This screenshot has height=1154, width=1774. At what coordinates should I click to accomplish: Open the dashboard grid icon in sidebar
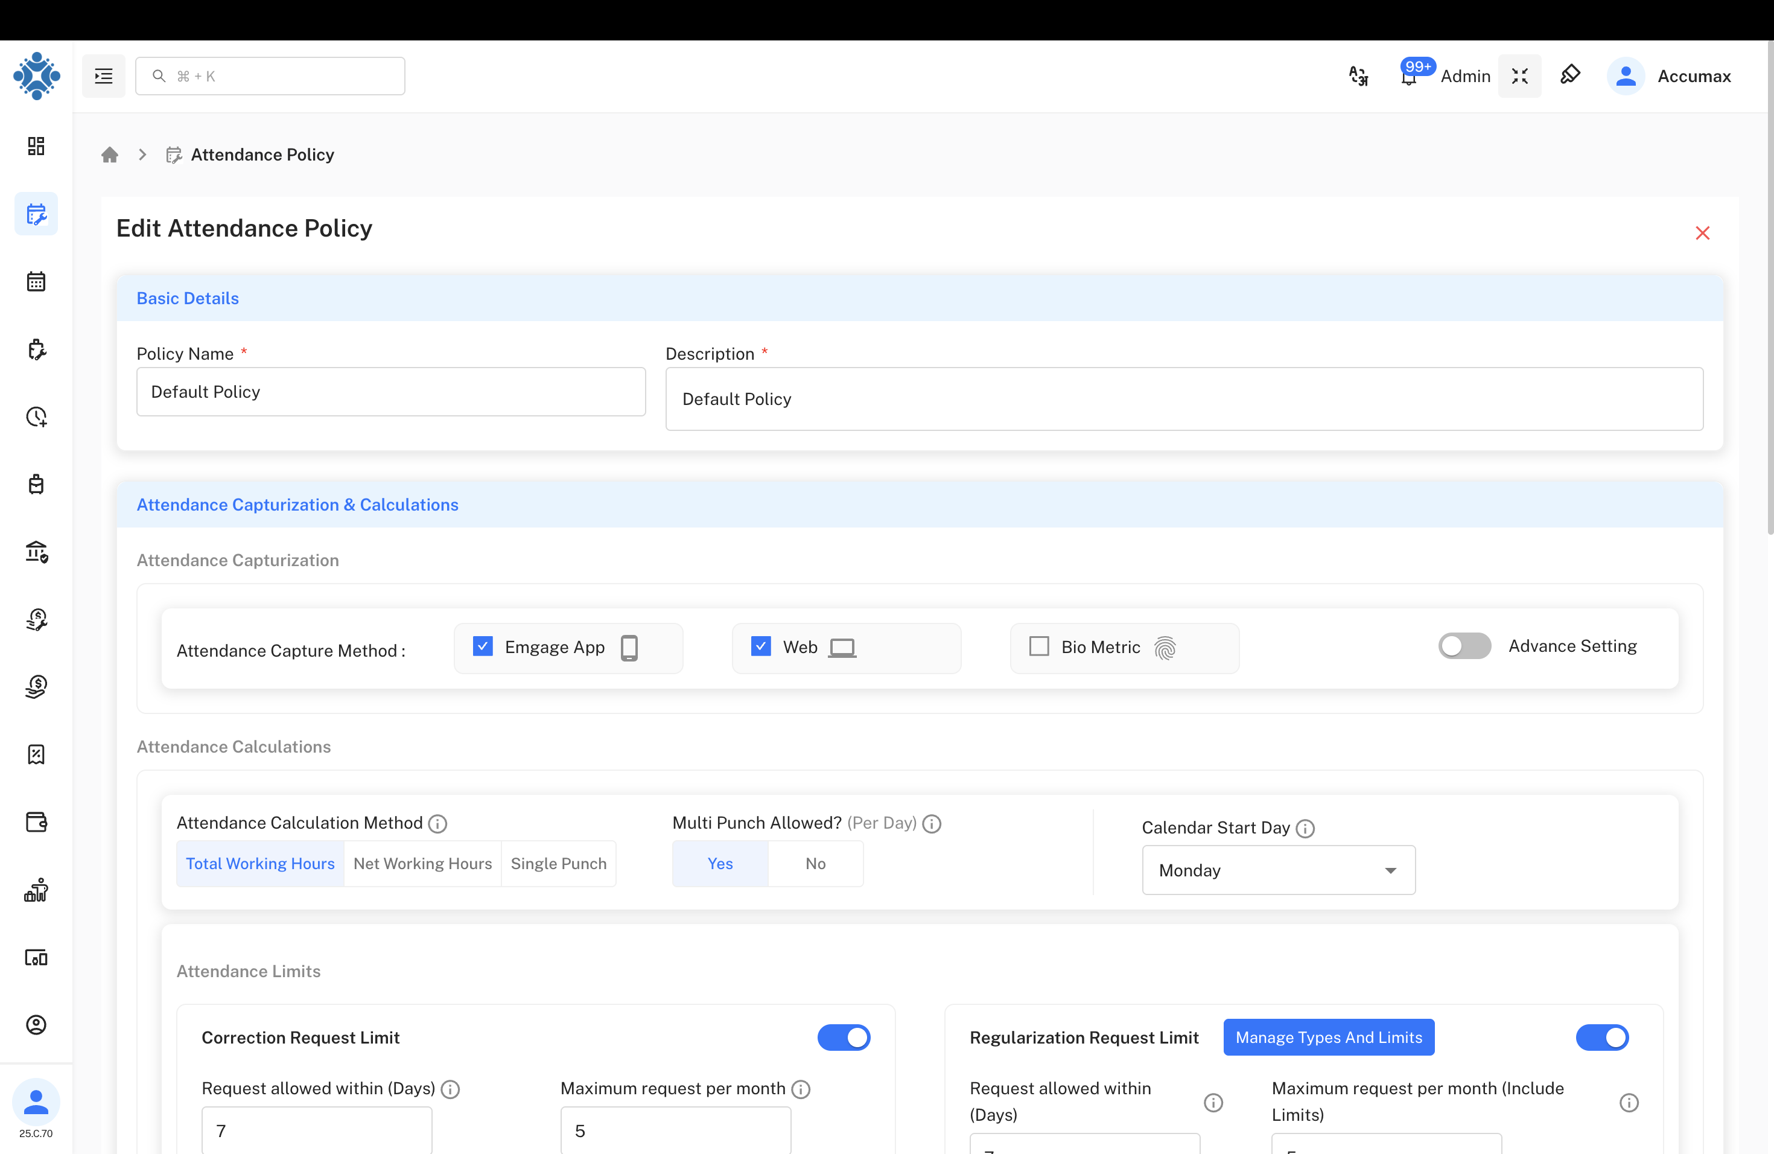click(x=36, y=146)
